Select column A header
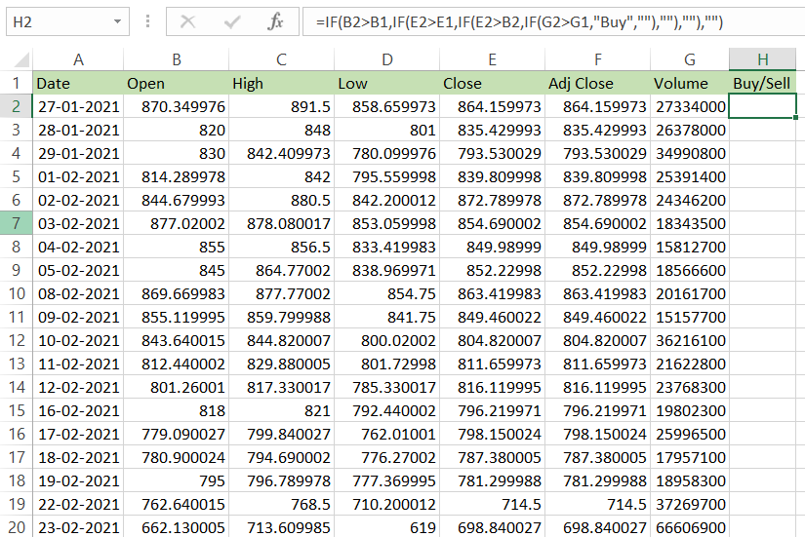 point(78,59)
